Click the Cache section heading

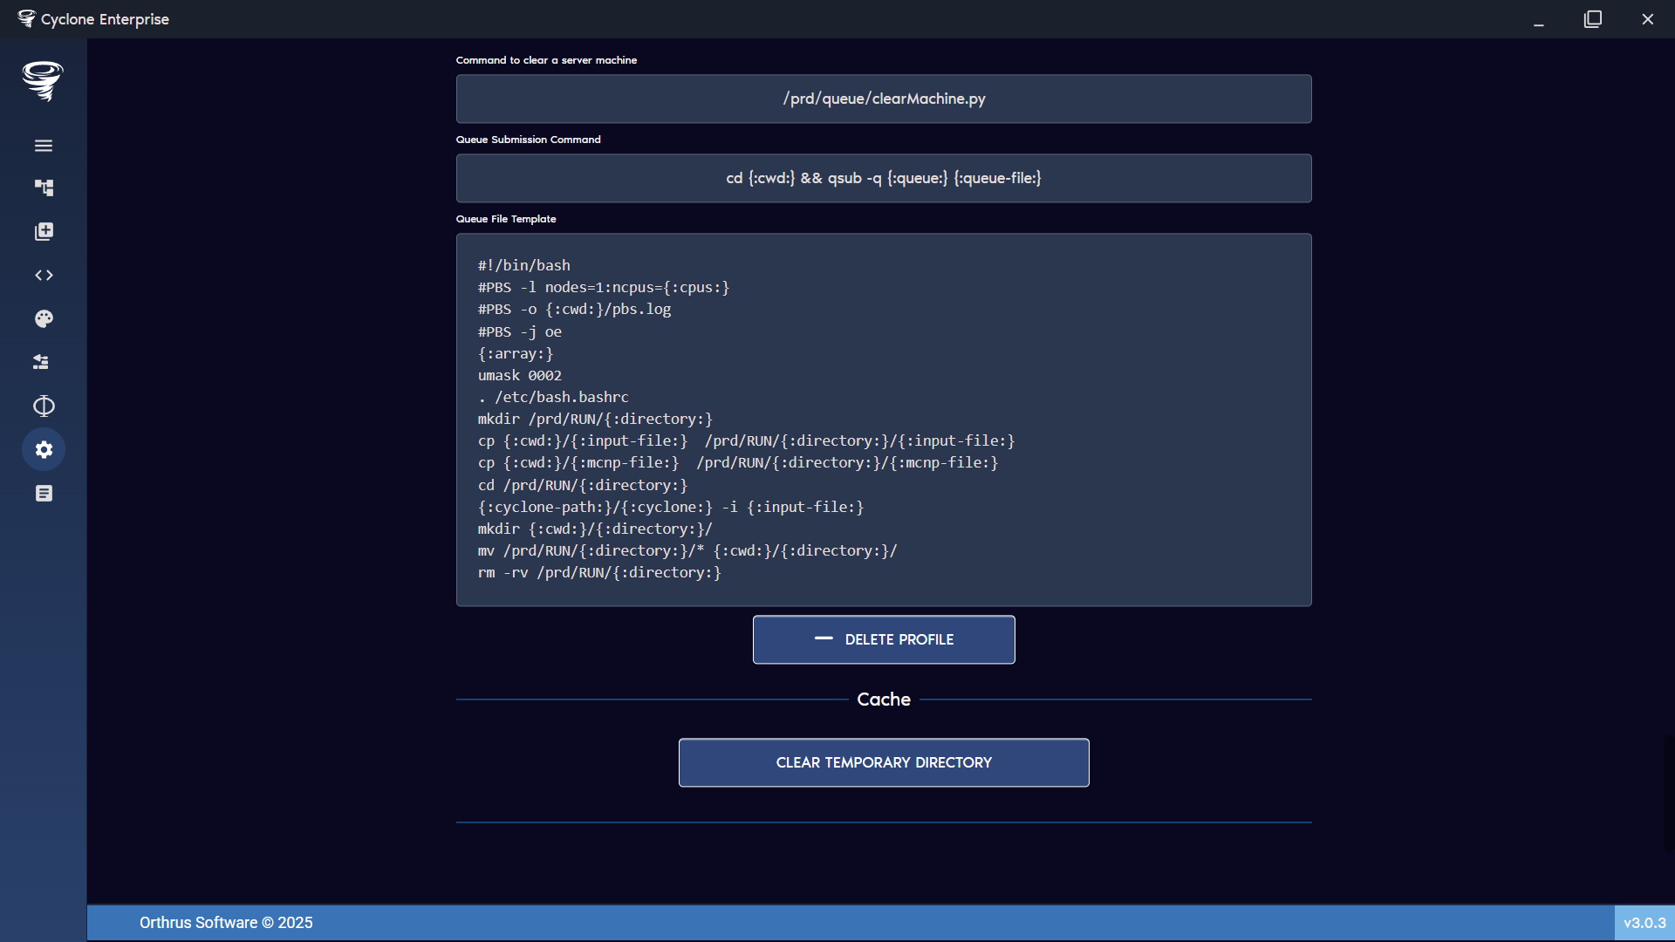(x=883, y=699)
